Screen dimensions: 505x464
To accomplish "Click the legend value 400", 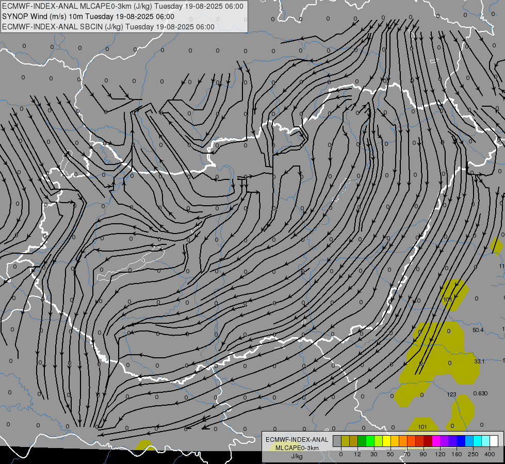I will coord(490,454).
